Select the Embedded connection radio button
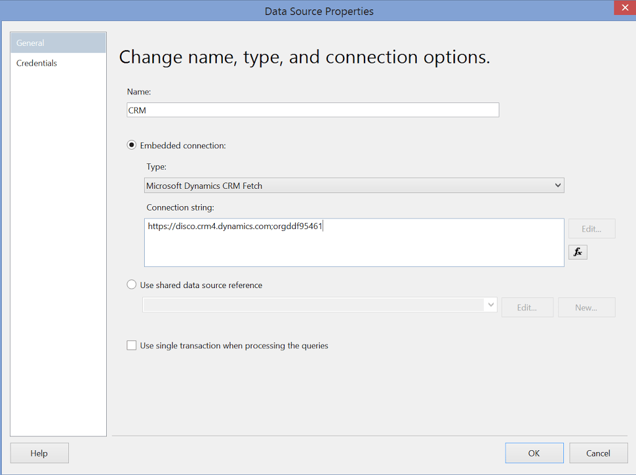The height and width of the screenshot is (475, 636). [131, 145]
